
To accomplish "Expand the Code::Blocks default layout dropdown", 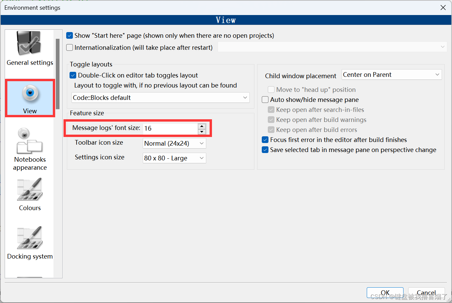I will (x=160, y=98).
